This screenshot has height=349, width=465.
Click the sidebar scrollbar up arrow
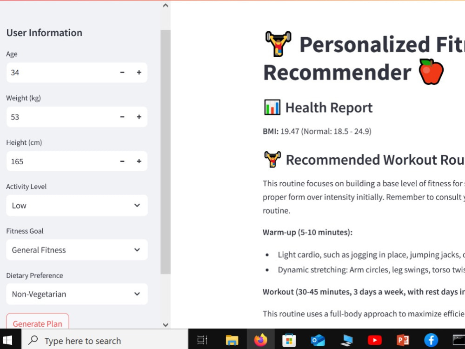point(166,5)
